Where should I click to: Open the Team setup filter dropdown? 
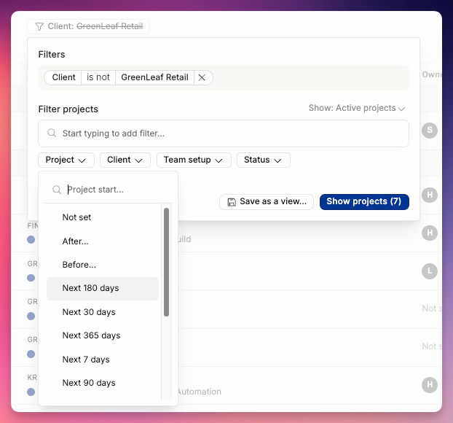[x=194, y=160]
